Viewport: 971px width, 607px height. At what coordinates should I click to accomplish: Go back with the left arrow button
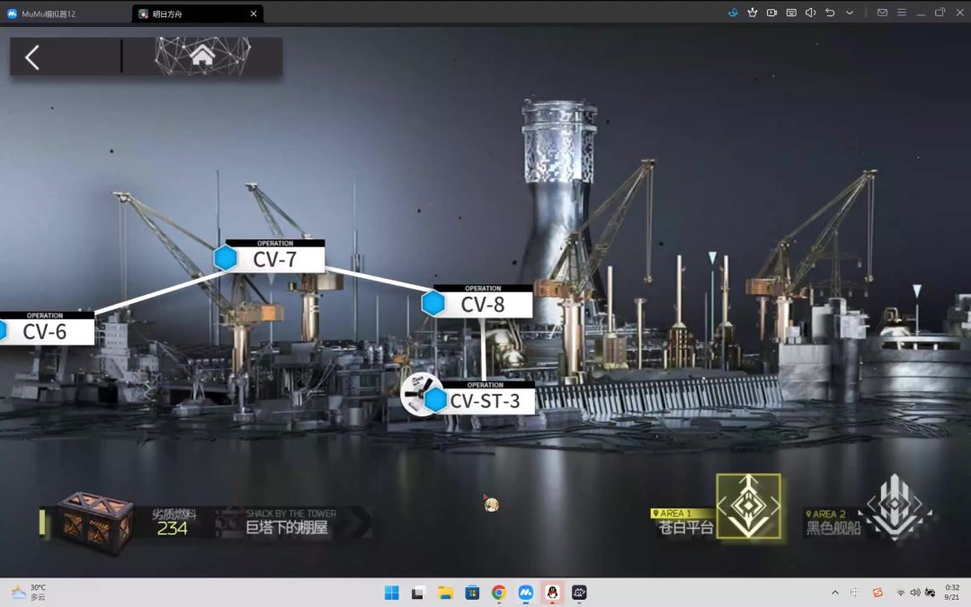click(32, 57)
